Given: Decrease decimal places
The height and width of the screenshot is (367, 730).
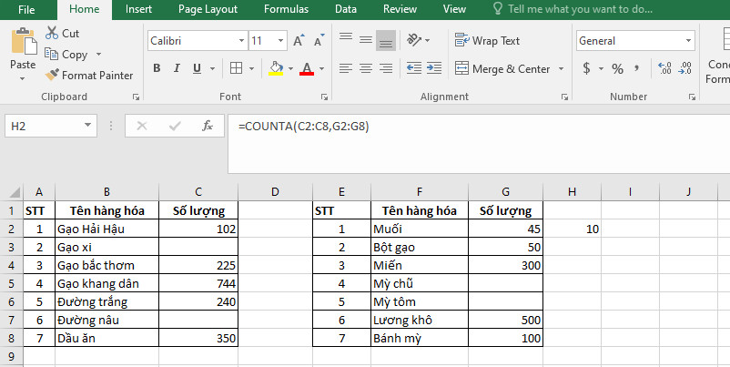Looking at the screenshot, I should click(x=684, y=68).
